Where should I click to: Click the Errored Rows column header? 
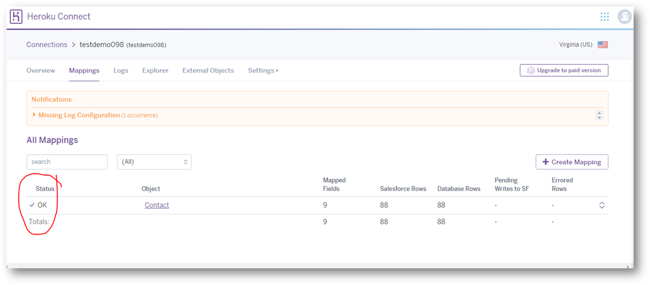click(562, 184)
